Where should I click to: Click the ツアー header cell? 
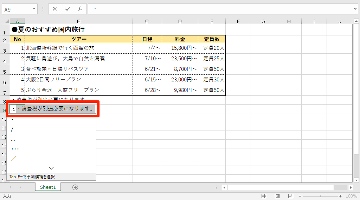(x=78, y=39)
